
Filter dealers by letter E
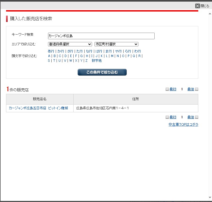[71, 56]
